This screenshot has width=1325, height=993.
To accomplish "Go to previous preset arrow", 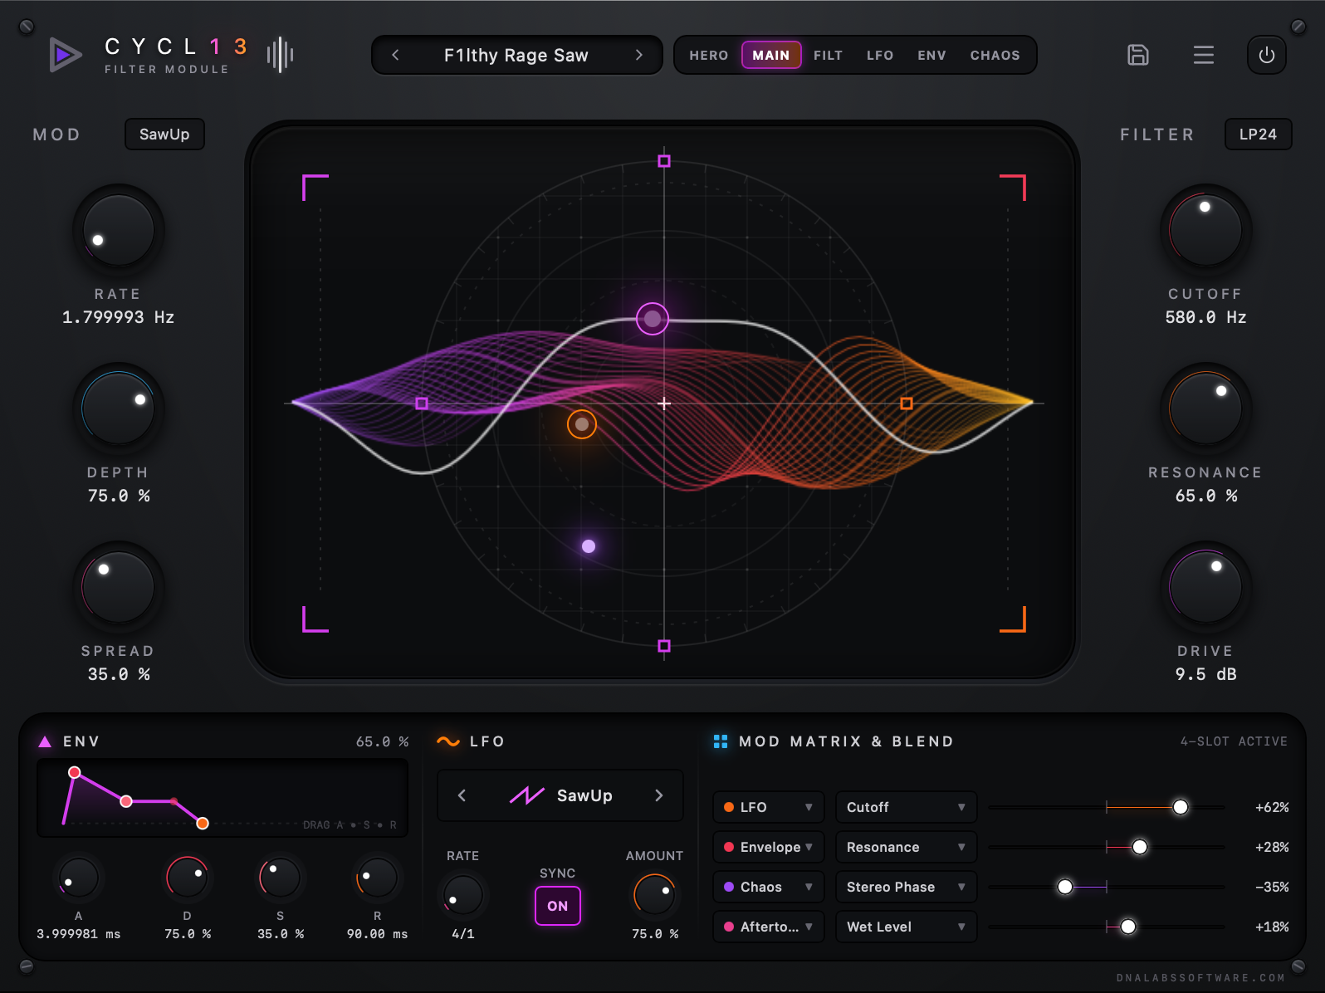I will point(395,55).
